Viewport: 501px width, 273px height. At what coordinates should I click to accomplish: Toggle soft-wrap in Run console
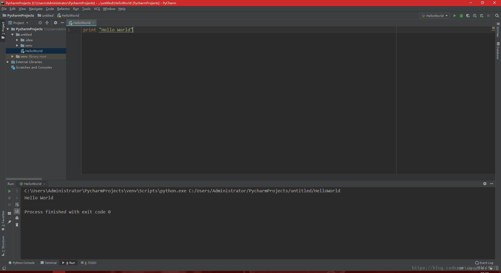point(17,204)
